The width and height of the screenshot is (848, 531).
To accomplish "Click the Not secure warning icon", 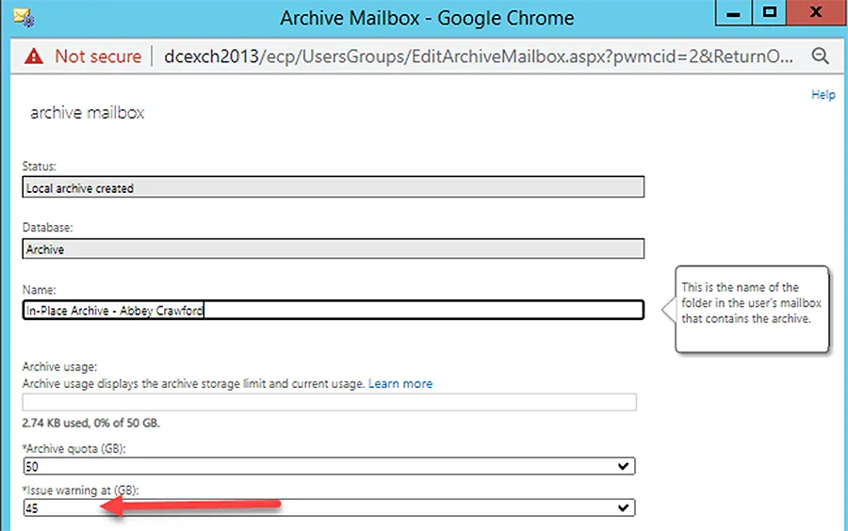I will [x=34, y=56].
